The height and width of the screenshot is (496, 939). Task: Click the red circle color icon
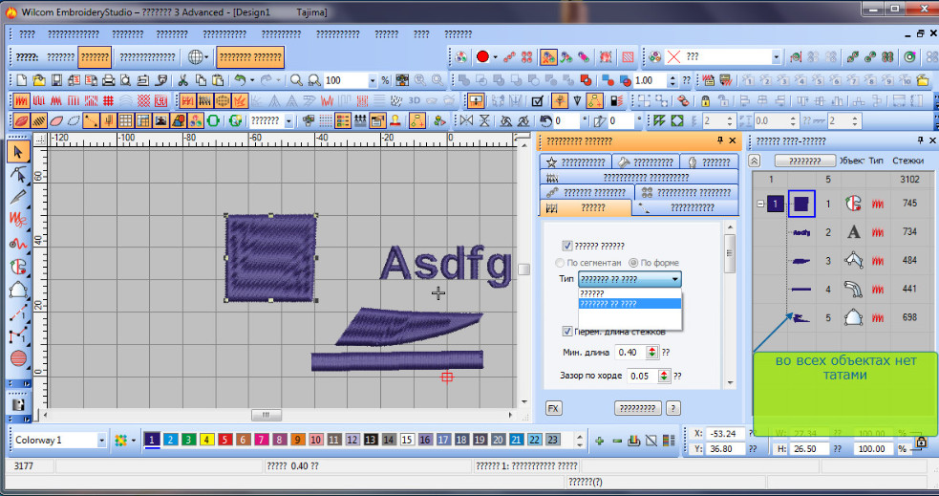point(482,56)
